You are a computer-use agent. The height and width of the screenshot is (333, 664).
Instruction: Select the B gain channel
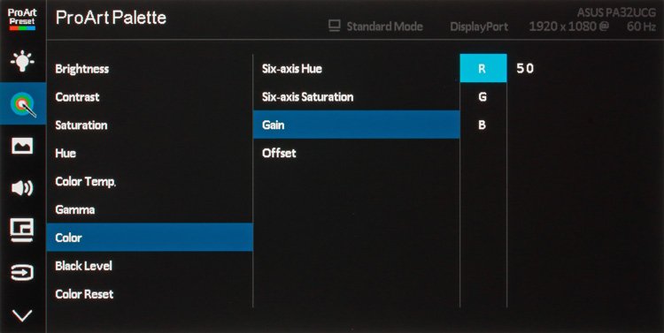pos(483,125)
